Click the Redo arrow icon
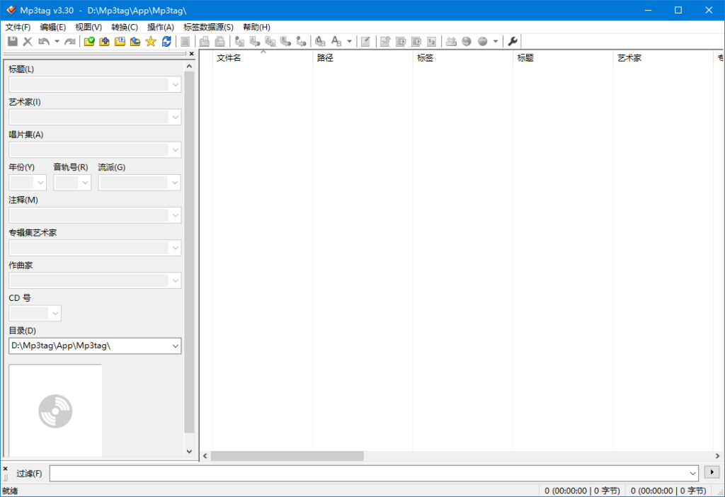This screenshot has width=725, height=497. click(x=70, y=41)
